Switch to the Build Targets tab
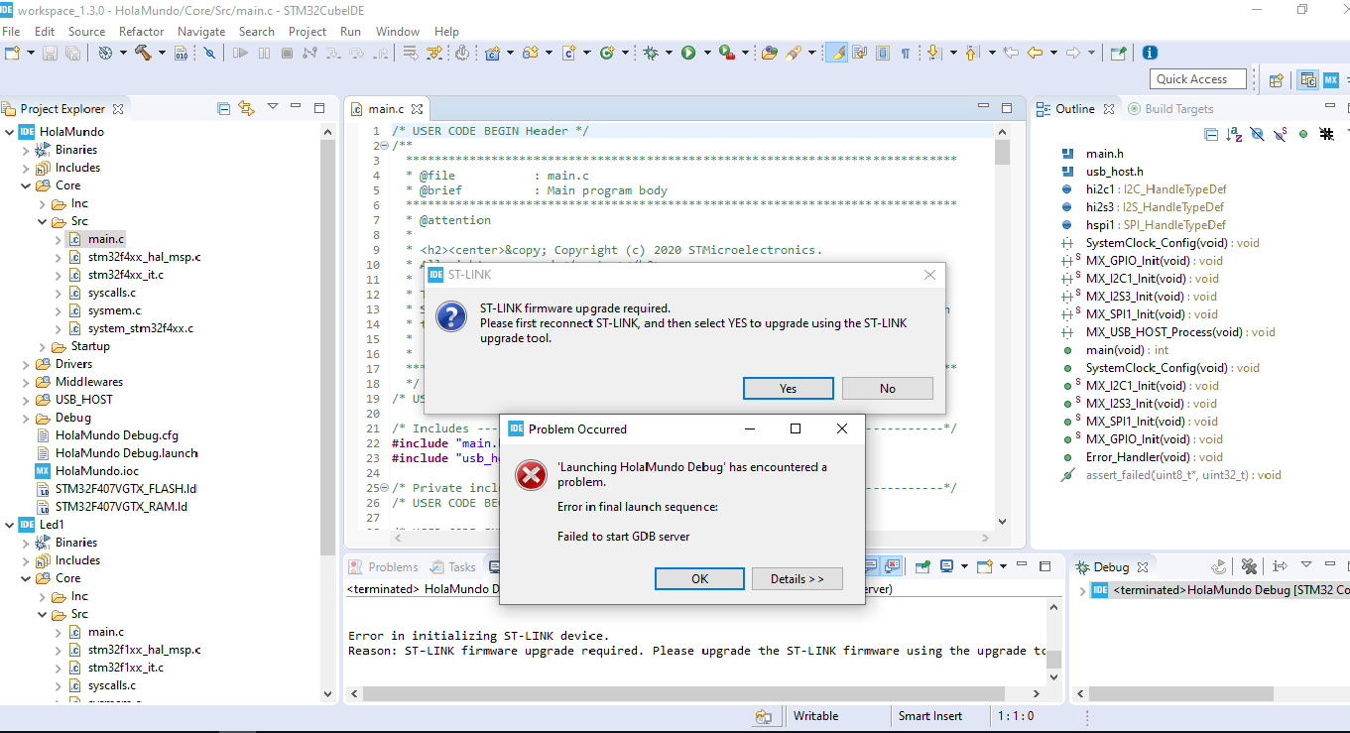Viewport: 1350px width, 733px height. (1169, 109)
